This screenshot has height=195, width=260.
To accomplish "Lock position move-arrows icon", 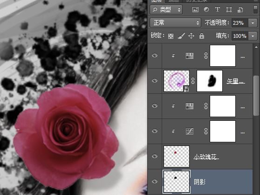I will 192,36.
